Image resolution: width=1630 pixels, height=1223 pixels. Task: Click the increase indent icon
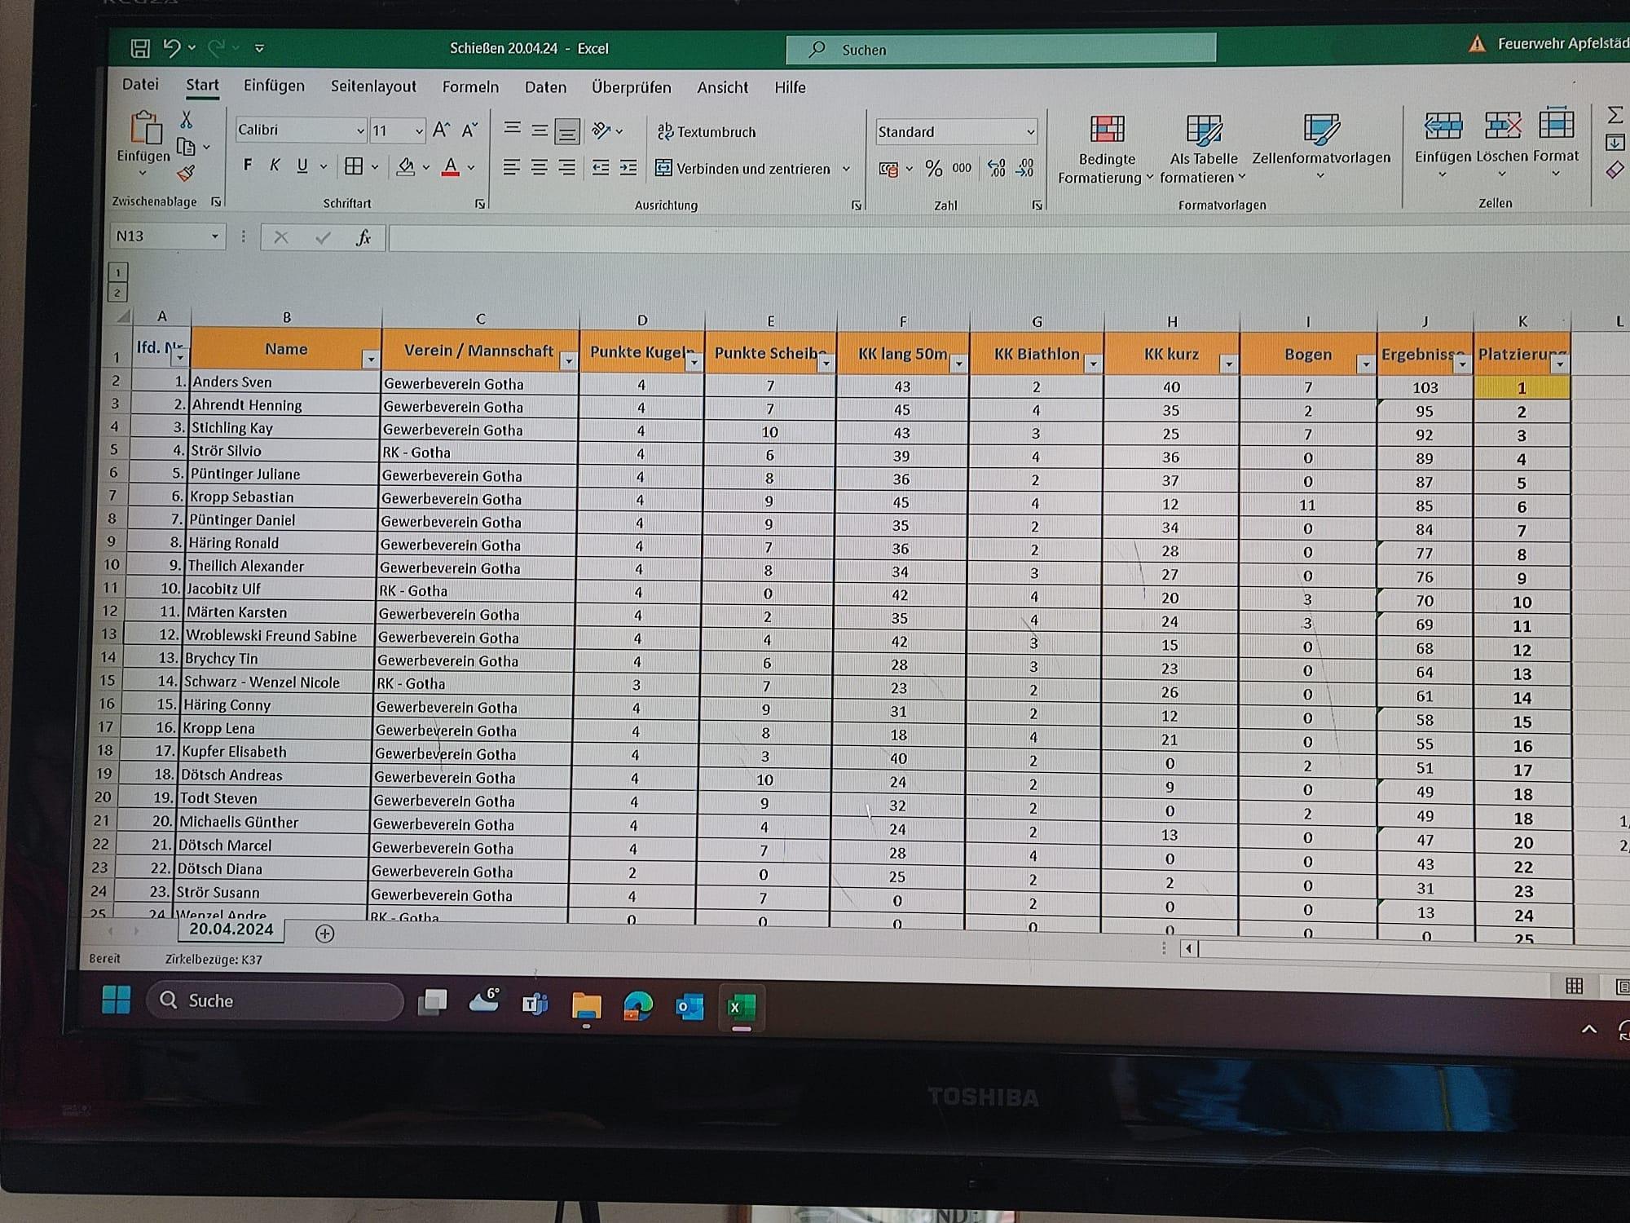[x=628, y=168]
